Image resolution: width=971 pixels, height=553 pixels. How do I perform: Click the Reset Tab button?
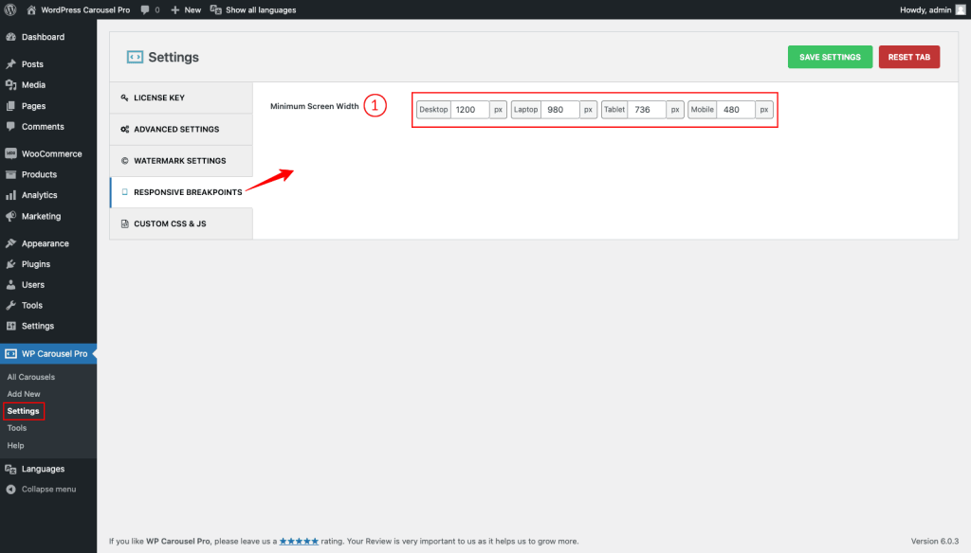click(x=908, y=57)
